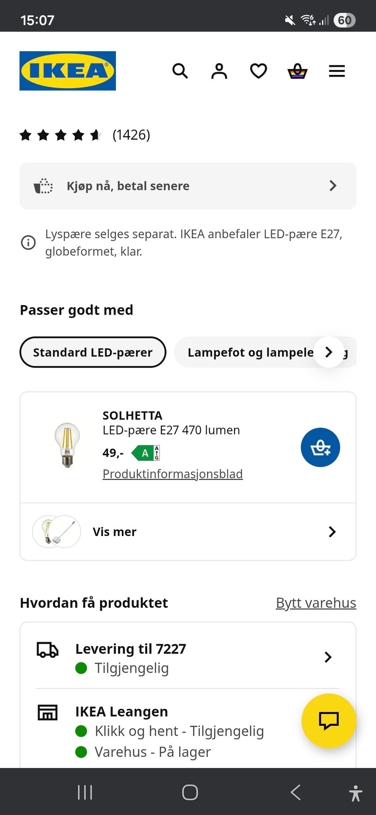Open the Produktinformasjonsblad link

tap(172, 474)
